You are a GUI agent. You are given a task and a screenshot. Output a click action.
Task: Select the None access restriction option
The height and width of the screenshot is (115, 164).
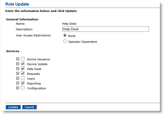coord(65,35)
